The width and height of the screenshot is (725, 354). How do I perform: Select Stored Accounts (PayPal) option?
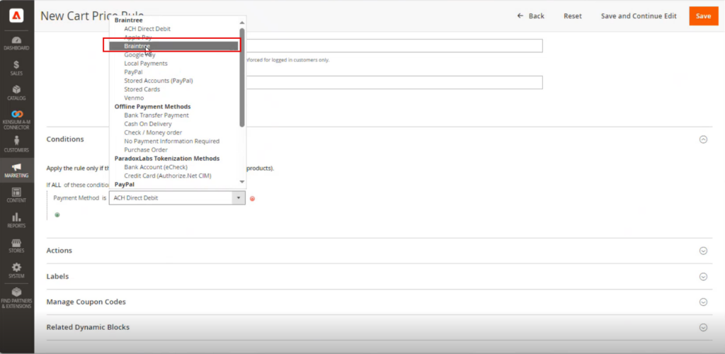pos(158,81)
